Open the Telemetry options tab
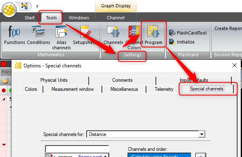The height and width of the screenshot is (157, 242). [x=164, y=89]
